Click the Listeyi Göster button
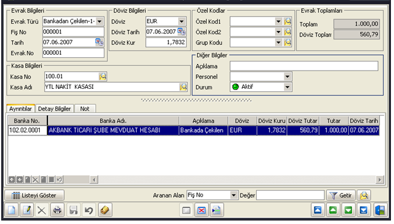This screenshot has height=224, width=394. 34,195
